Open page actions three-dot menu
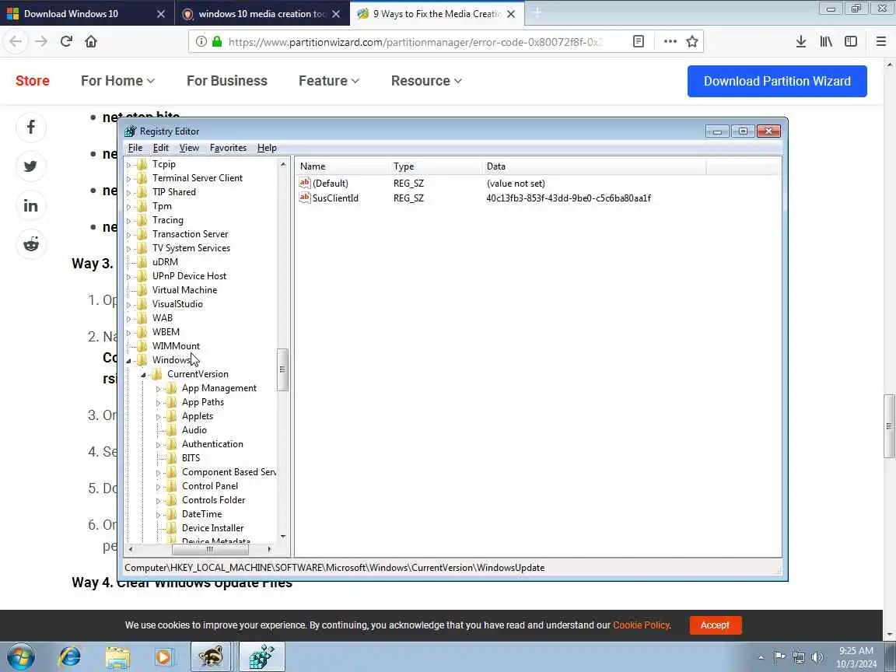The width and height of the screenshot is (896, 672). click(x=670, y=41)
